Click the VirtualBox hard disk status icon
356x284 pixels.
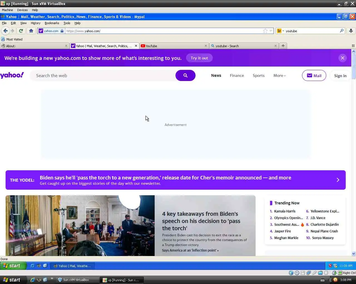point(291,273)
